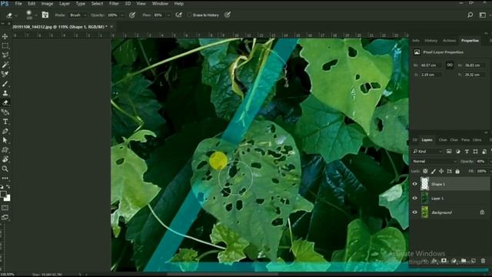Click the W width field in Properties

pyautogui.click(x=431, y=65)
